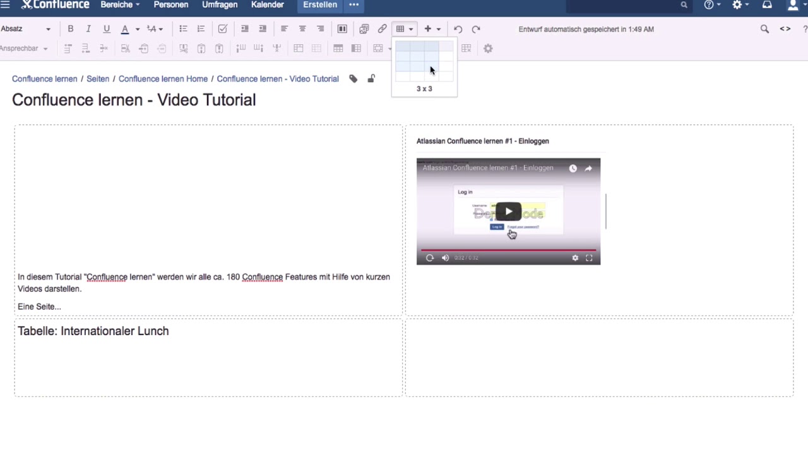Screen dimensions: 808x455
Task: Apply the text color A swatch
Action: [x=125, y=29]
